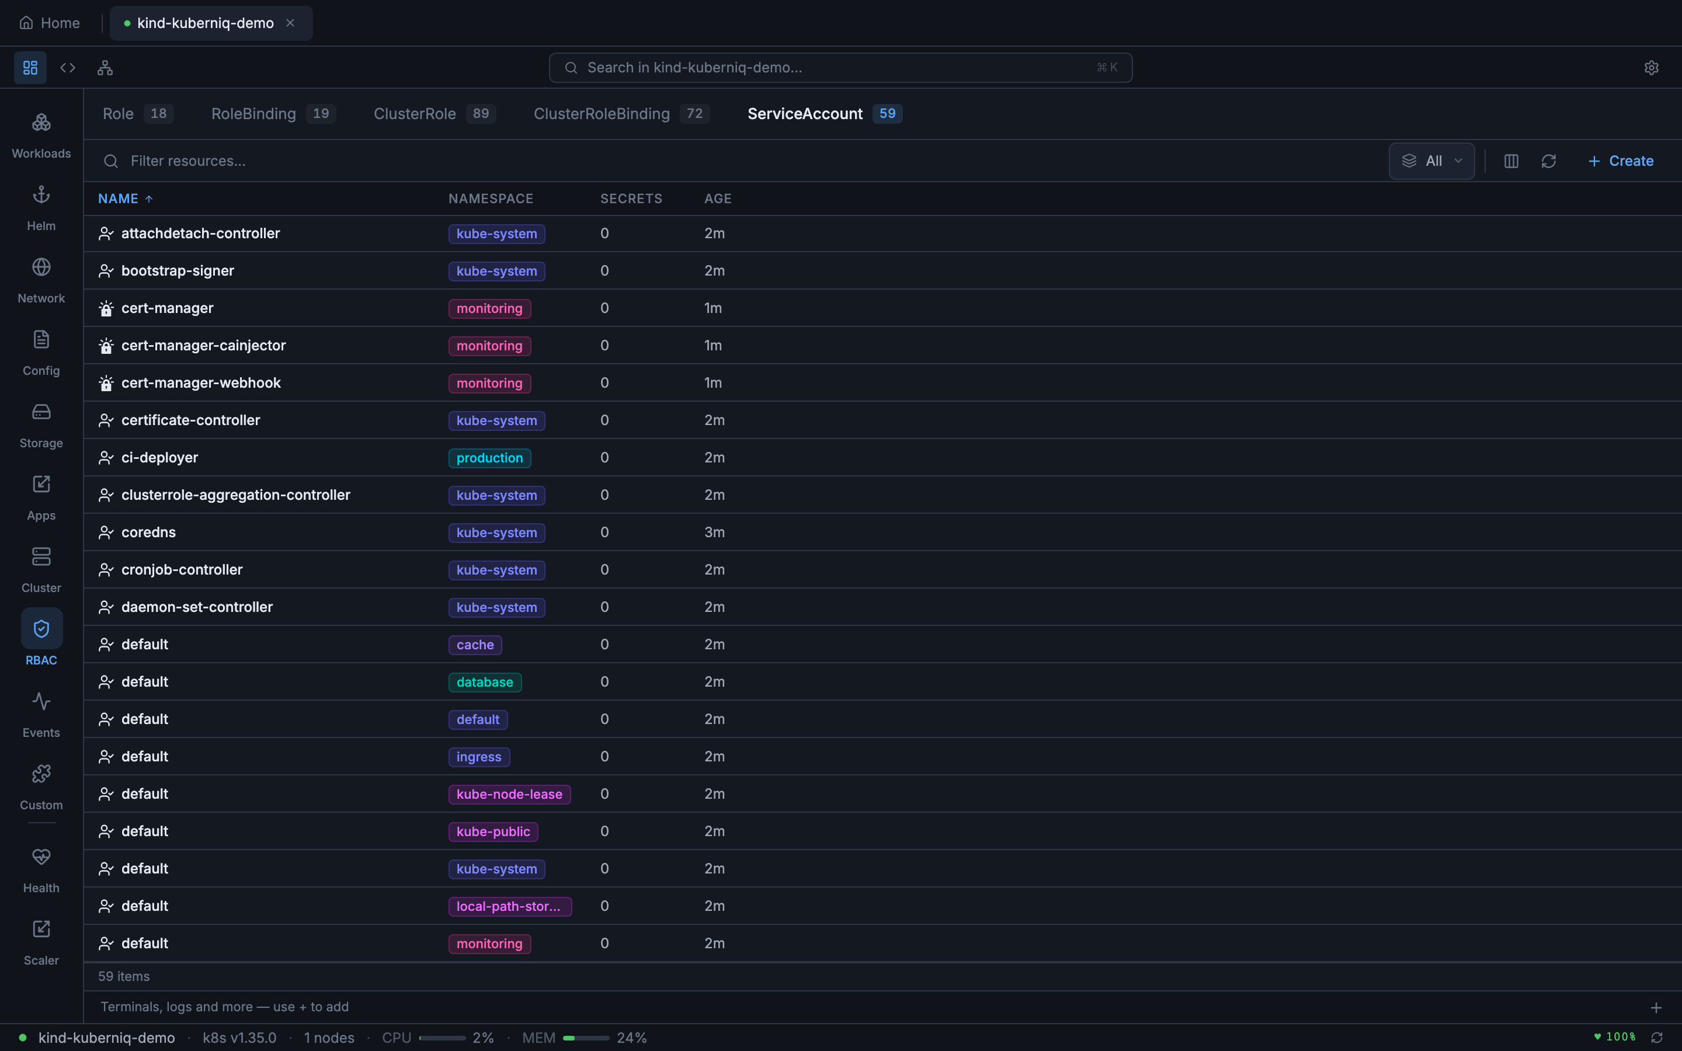This screenshot has height=1051, width=1682.
Task: Expand the All namespaces filter dropdown
Action: [x=1432, y=161]
